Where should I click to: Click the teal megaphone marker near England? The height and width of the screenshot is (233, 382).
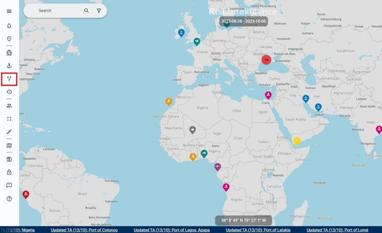pyautogui.click(x=197, y=42)
